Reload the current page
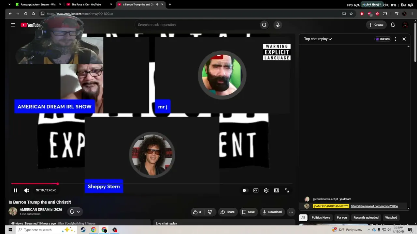Image resolution: width=417 pixels, height=234 pixels. point(25,14)
